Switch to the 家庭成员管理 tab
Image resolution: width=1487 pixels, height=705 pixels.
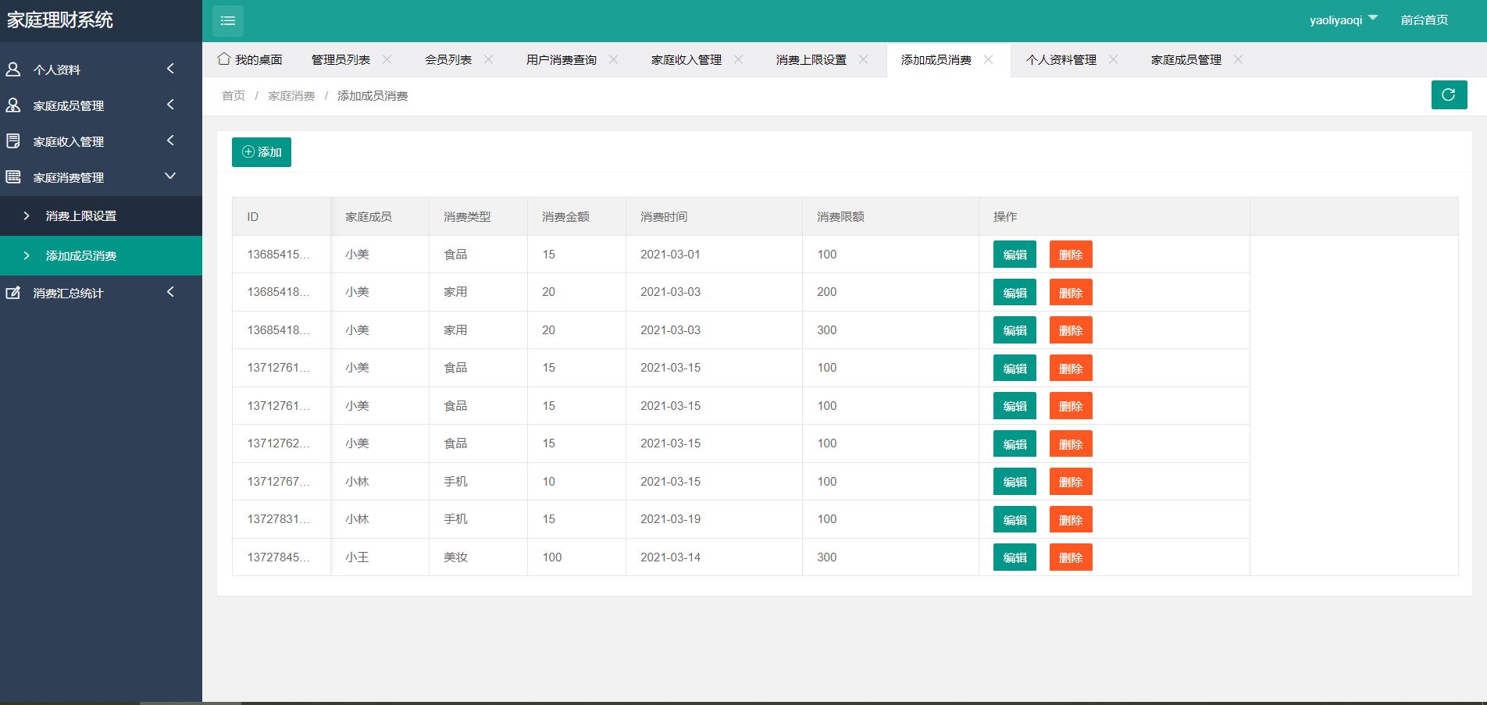click(x=1186, y=59)
